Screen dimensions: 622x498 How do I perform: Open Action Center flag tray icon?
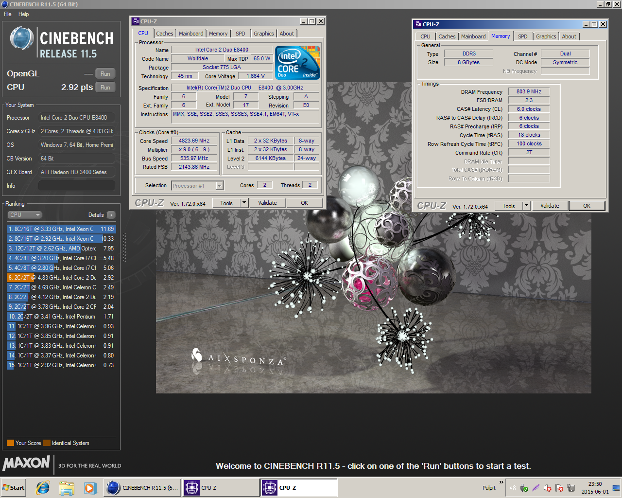[559, 488]
